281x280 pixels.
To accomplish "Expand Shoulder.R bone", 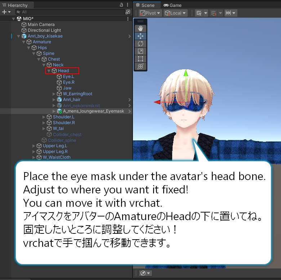I will tap(44, 123).
